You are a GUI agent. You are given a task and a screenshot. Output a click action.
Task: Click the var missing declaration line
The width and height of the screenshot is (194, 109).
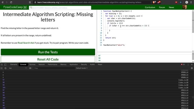(x=113, y=14)
